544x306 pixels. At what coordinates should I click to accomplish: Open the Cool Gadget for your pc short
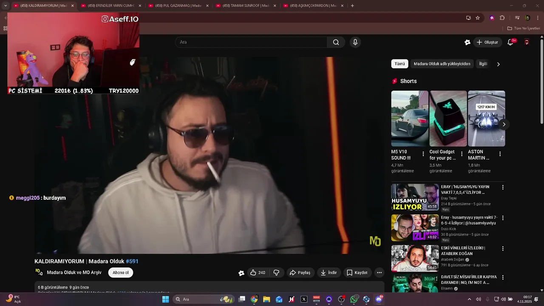coord(448,119)
